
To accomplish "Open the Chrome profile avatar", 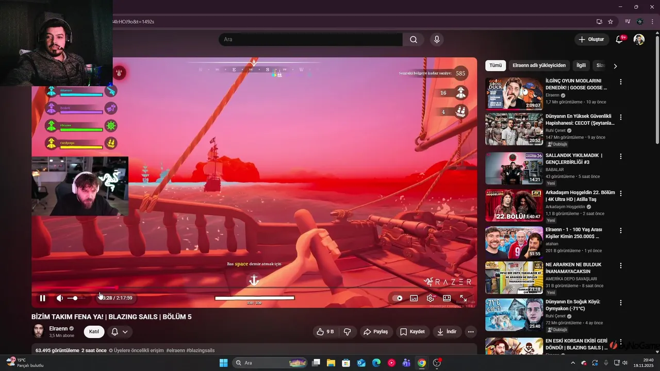I will click(x=640, y=22).
